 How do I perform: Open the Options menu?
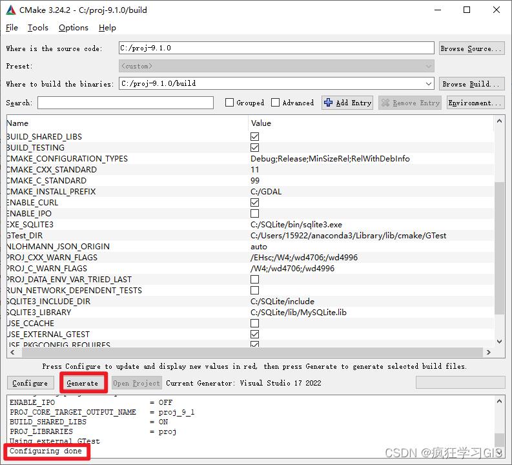coord(74,28)
